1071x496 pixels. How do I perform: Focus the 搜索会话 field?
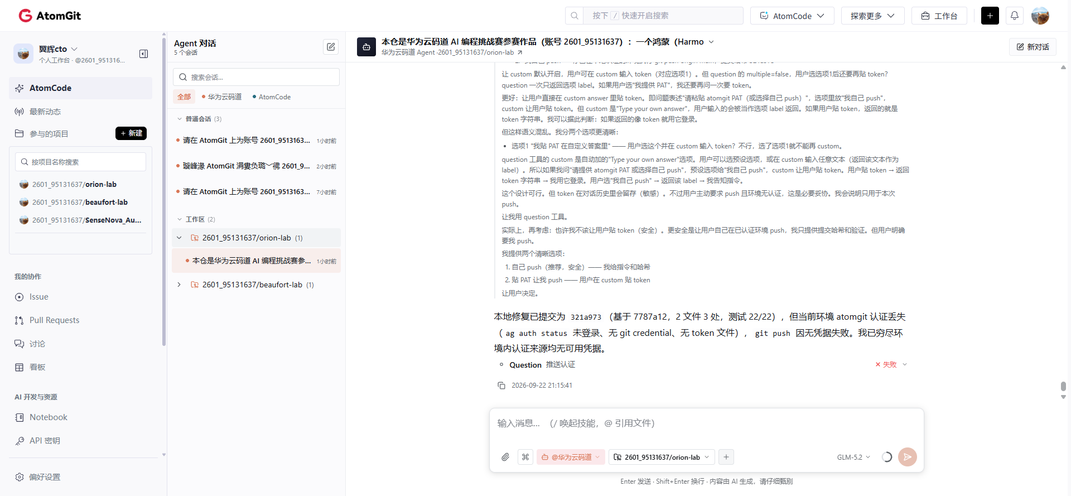(256, 77)
